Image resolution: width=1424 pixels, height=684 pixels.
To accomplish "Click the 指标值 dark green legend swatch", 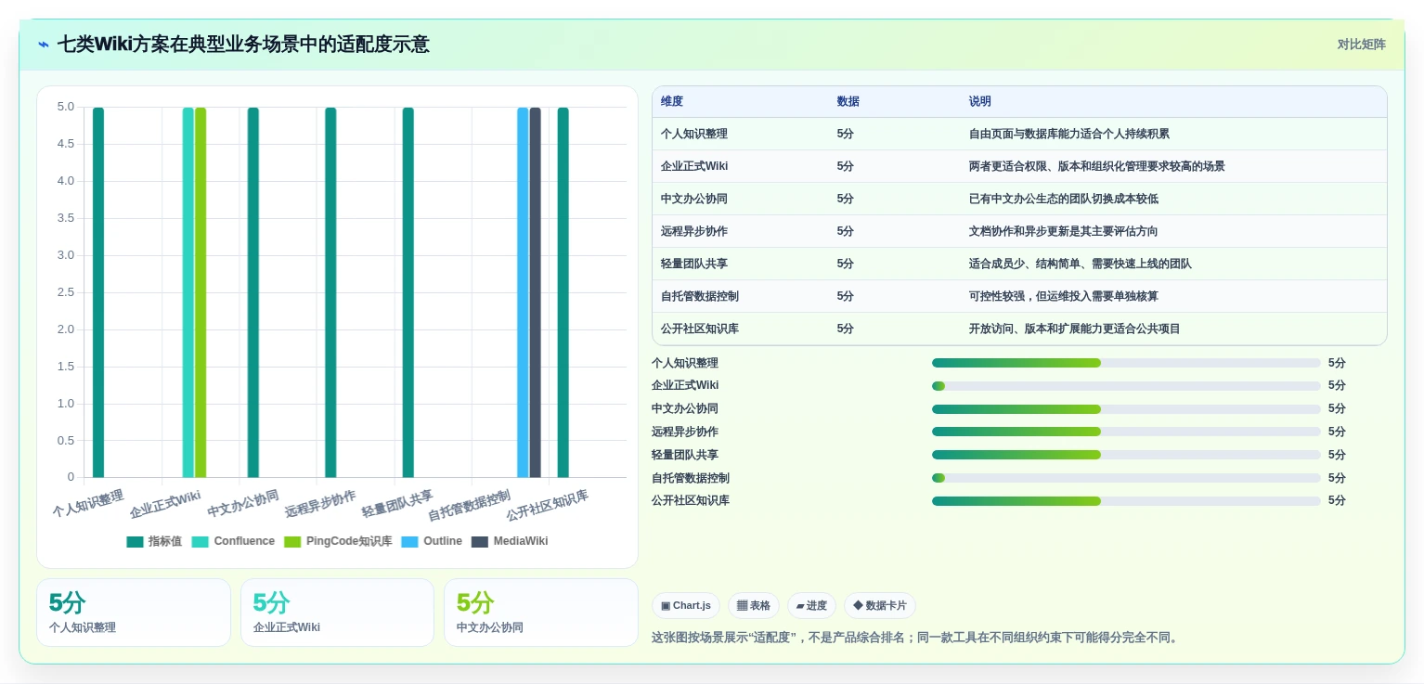I will click(x=136, y=541).
